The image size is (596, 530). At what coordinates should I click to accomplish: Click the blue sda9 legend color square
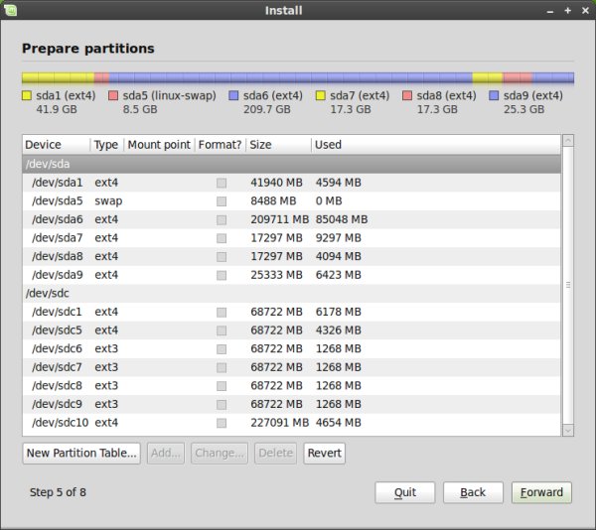pyautogui.click(x=495, y=96)
